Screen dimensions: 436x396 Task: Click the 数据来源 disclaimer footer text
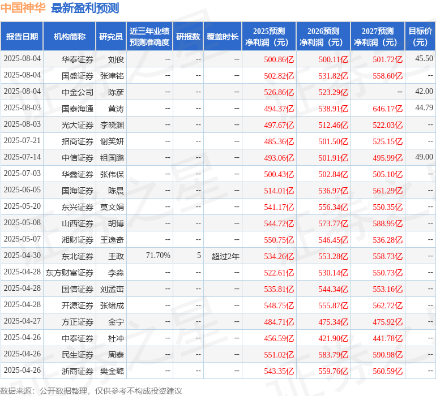coord(91,391)
